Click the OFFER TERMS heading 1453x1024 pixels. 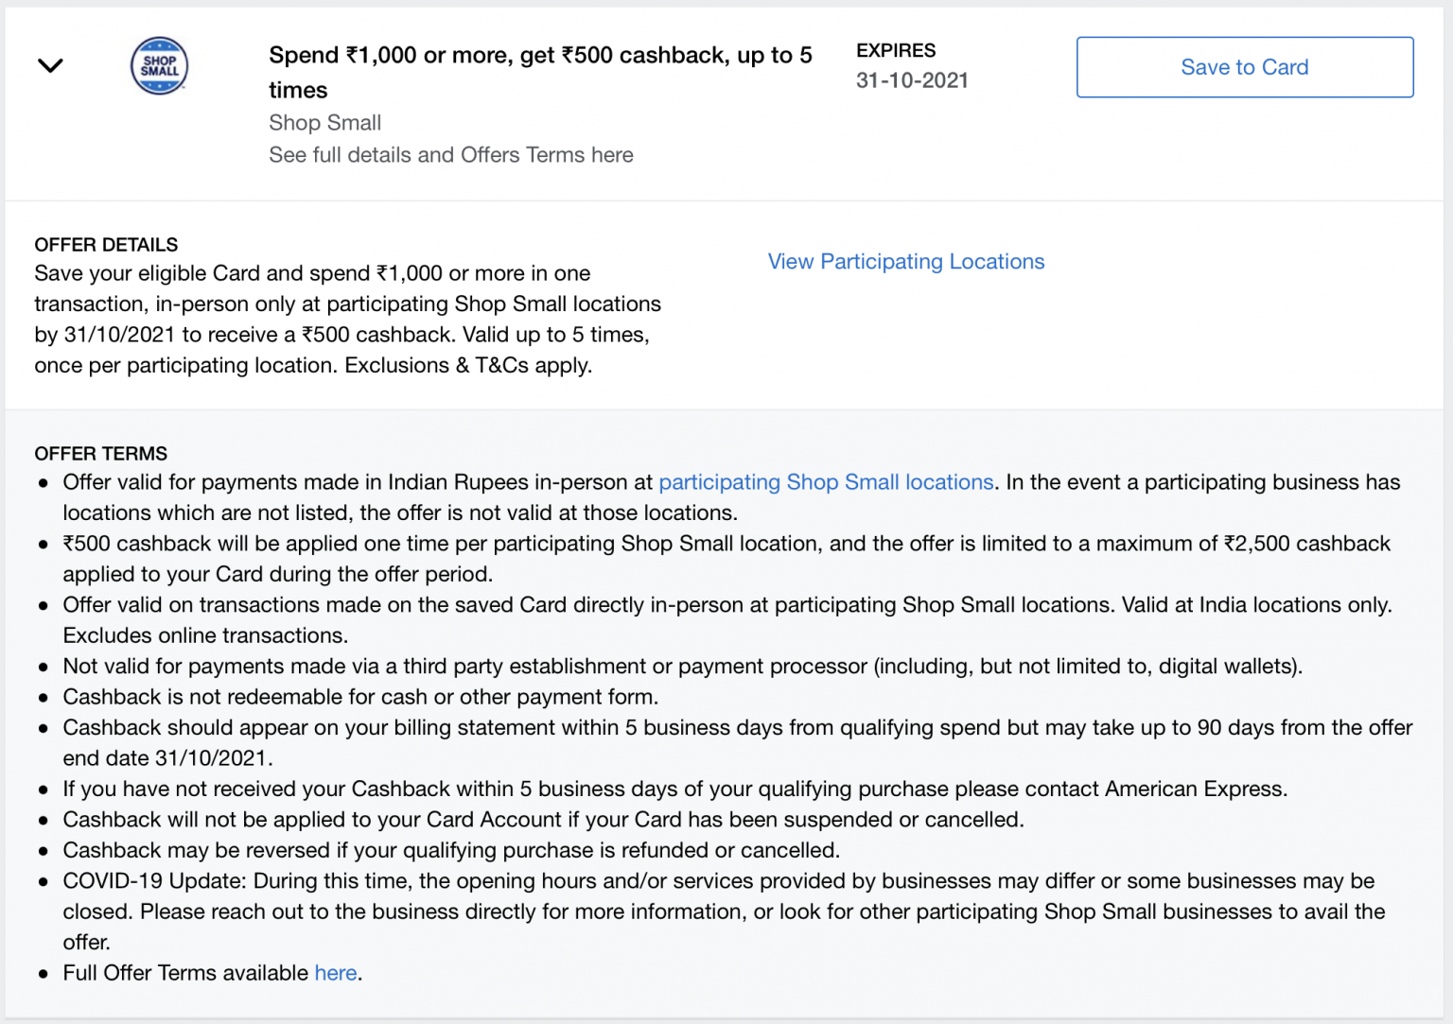[x=100, y=453]
